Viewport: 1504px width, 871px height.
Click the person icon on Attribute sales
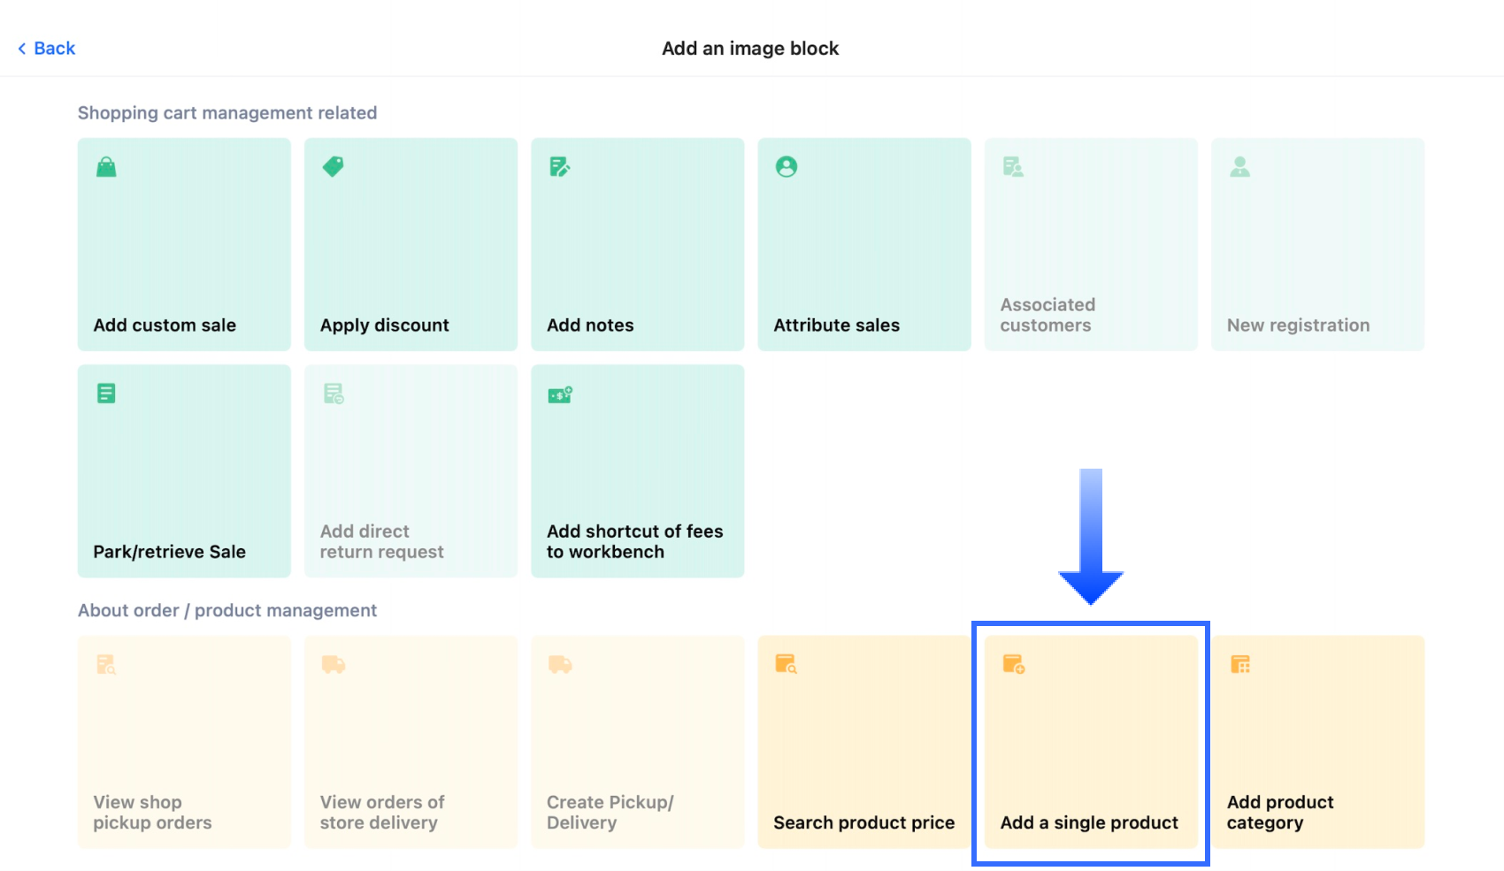[x=786, y=166]
